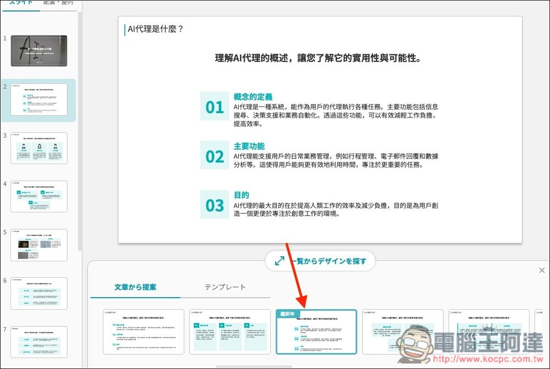Screen dimensions: 550x369
Task: Click the heading 主要功能
Action: coord(249,146)
